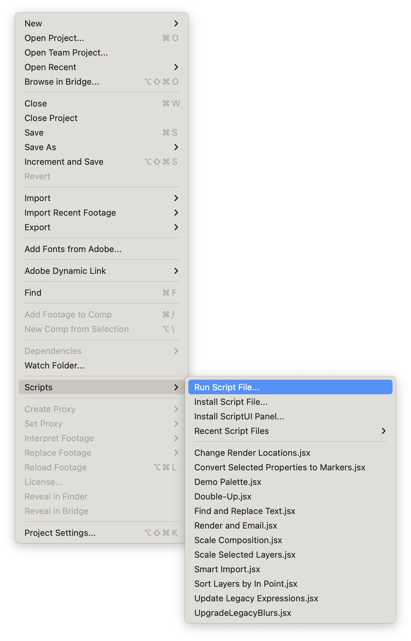Open Import Recent Footage submenu
The image size is (411, 641).
tap(102, 213)
